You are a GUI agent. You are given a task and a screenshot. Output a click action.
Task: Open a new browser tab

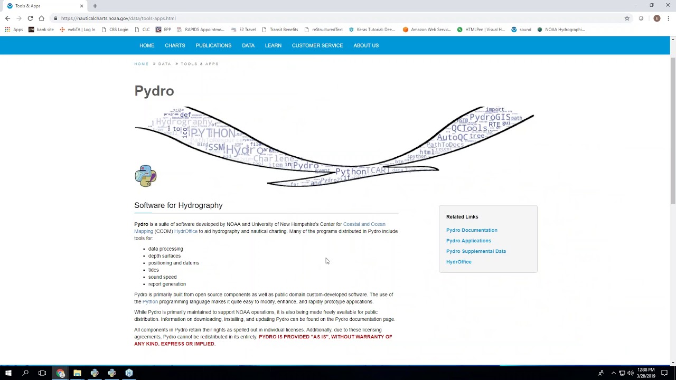point(95,6)
